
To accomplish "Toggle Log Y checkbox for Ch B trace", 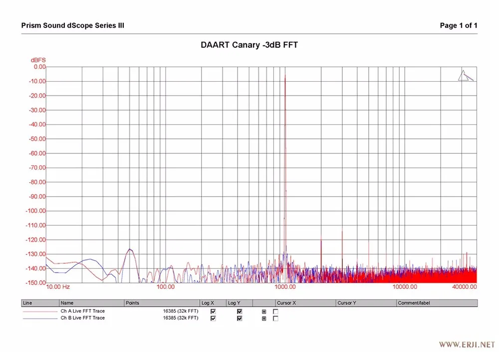I will point(240,318).
